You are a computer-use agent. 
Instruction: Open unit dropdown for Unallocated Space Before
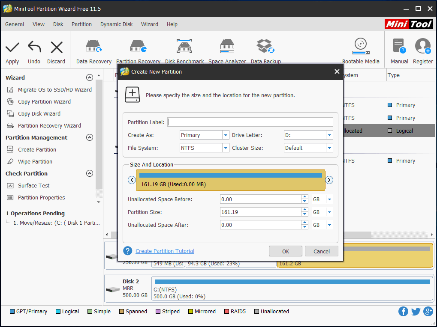(x=329, y=199)
